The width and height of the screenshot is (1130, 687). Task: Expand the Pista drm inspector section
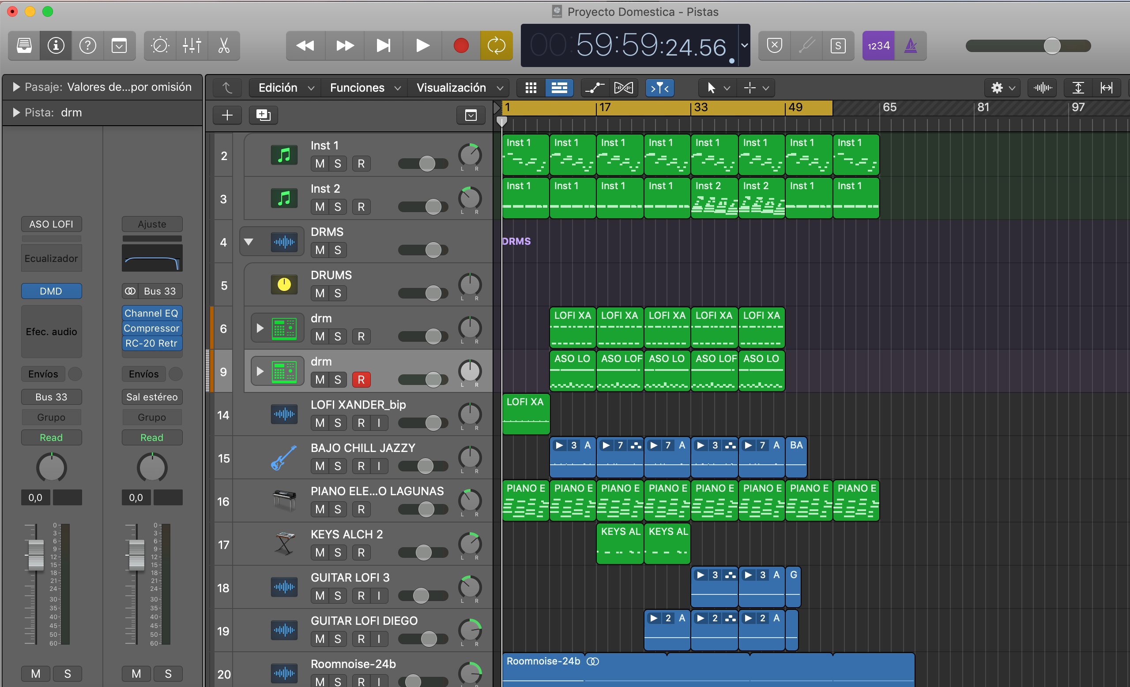[x=16, y=113]
